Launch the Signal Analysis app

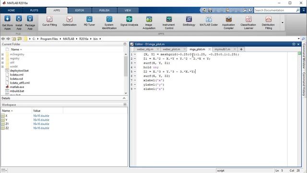(129, 21)
